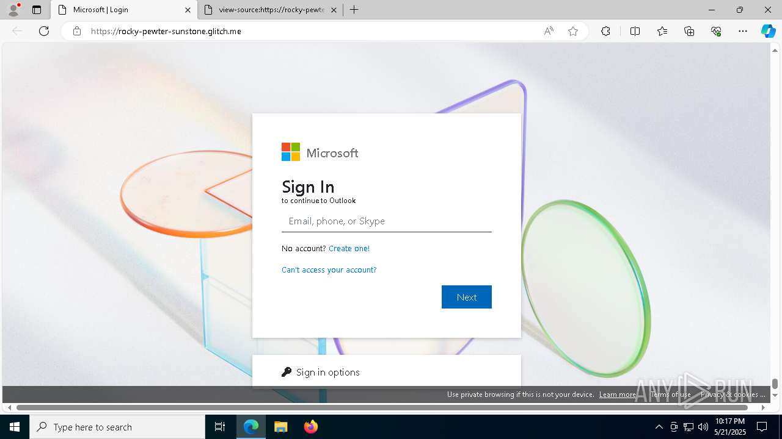Click the browser Back arrow
The image size is (782, 439).
(x=17, y=31)
